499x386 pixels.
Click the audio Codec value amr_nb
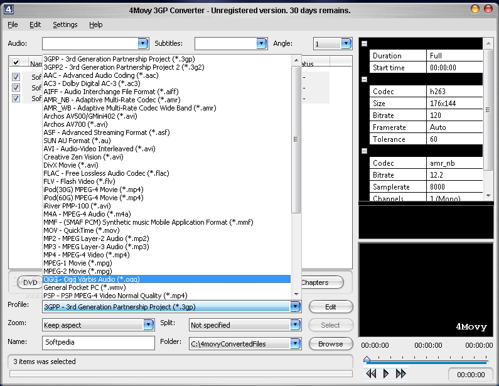[454, 163]
